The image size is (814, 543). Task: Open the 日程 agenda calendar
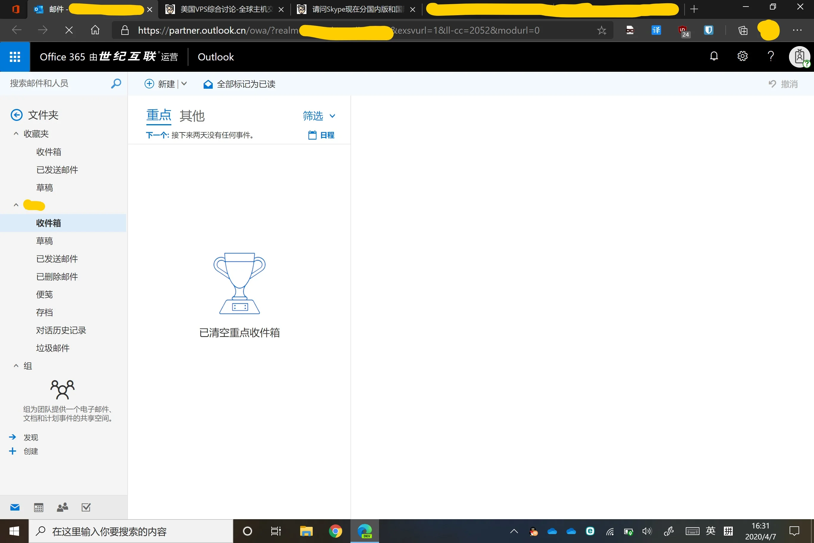pos(321,135)
